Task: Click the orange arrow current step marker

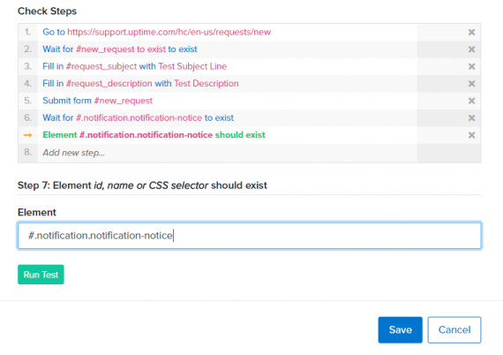Action: pyautogui.click(x=27, y=135)
